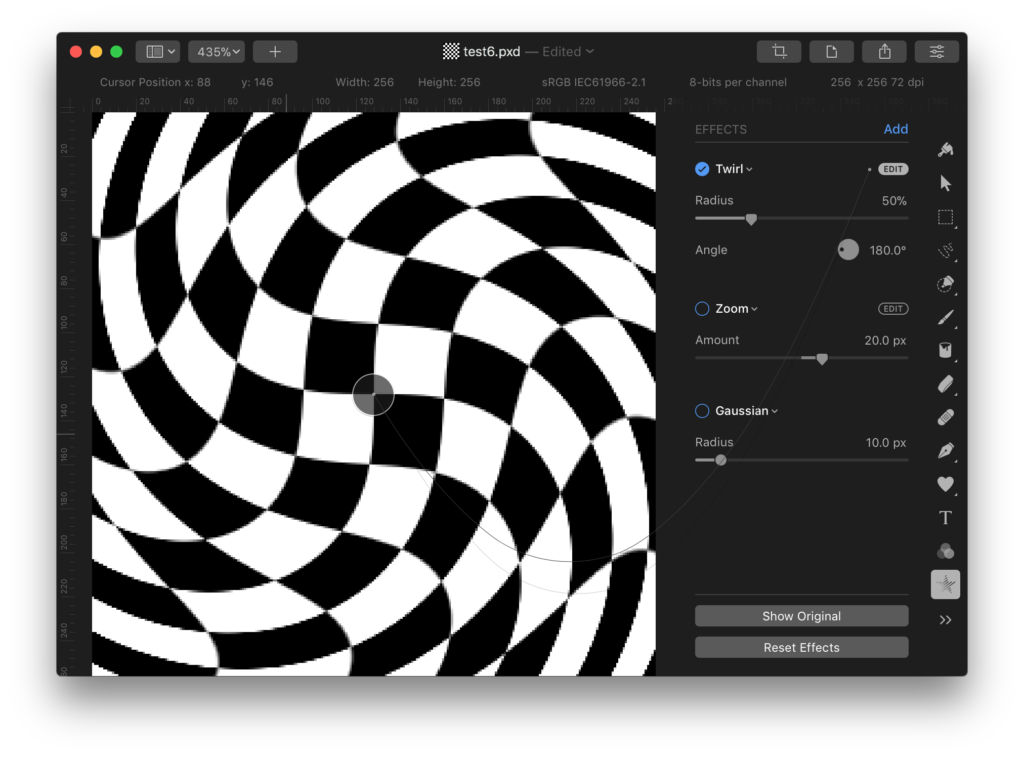Select the Paint brush tool
Screen dimensions: 1024x757
[945, 317]
